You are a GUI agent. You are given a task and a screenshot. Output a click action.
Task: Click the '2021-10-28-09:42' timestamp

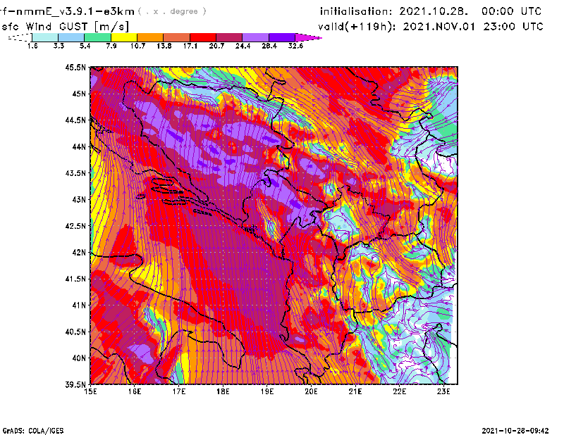(515, 431)
